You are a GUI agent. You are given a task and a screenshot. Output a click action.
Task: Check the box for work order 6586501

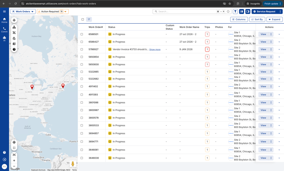(x=82, y=34)
